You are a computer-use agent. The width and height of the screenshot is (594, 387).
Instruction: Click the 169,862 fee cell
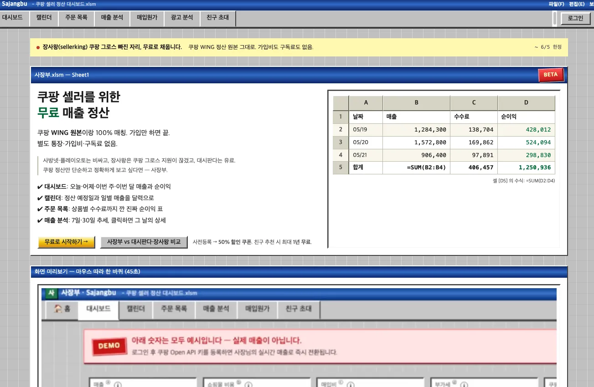474,142
